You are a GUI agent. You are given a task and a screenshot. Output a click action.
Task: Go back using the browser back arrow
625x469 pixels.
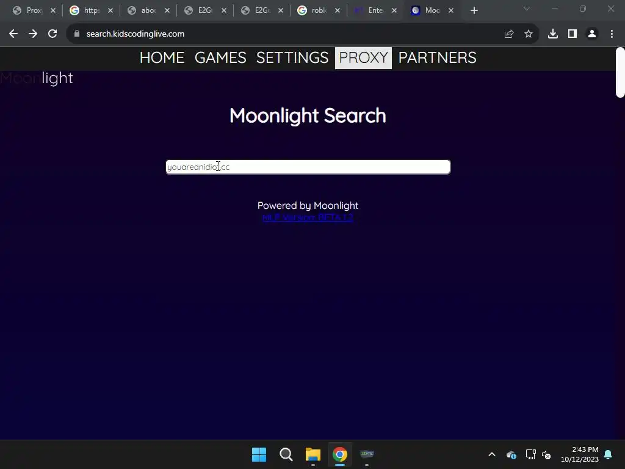point(13,34)
